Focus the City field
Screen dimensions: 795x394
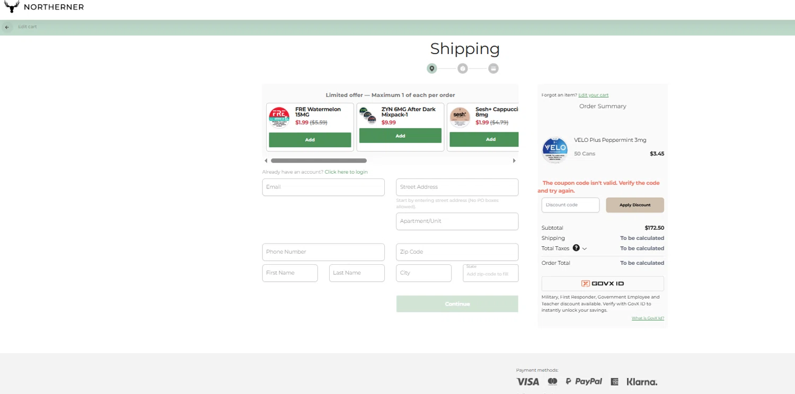tap(423, 273)
